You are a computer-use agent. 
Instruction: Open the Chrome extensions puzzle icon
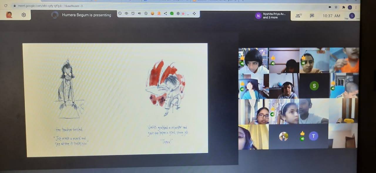coord(343,7)
